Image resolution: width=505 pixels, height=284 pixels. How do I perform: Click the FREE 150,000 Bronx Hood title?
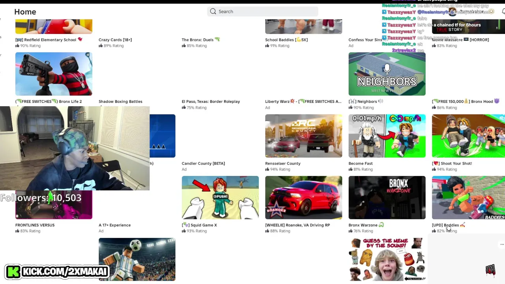(466, 101)
